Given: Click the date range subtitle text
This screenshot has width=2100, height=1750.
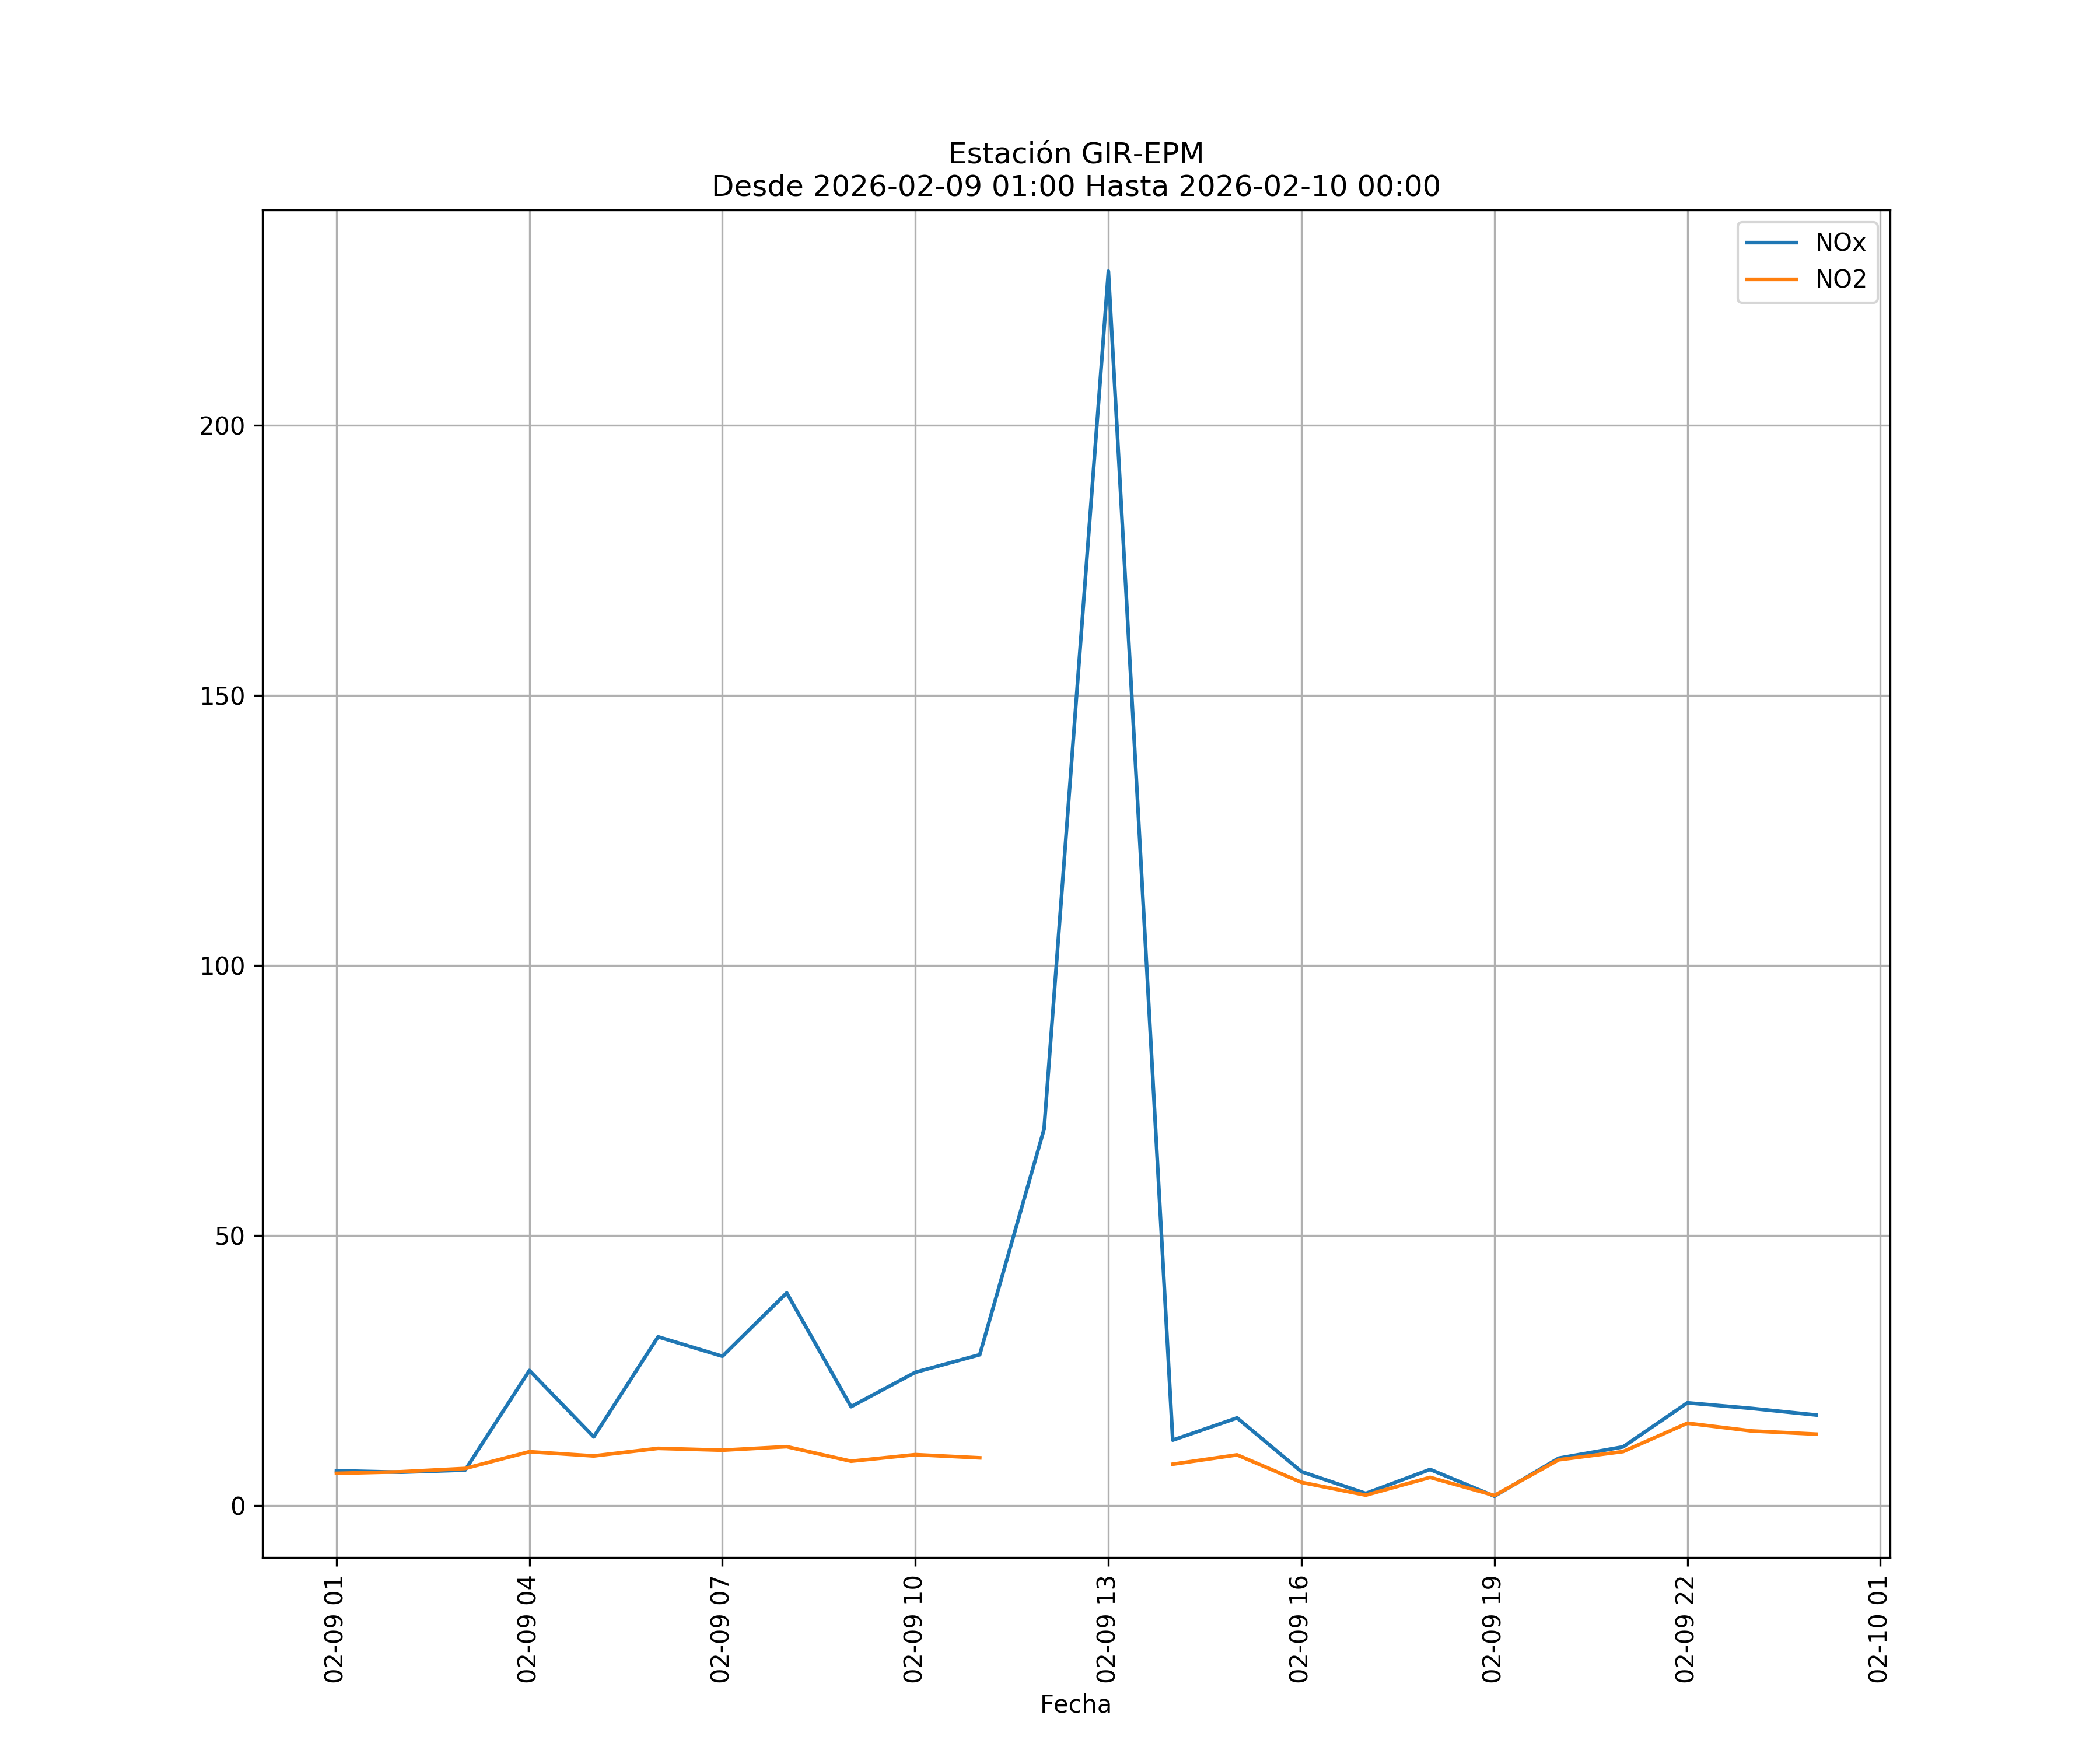Looking at the screenshot, I should pos(1075,187).
